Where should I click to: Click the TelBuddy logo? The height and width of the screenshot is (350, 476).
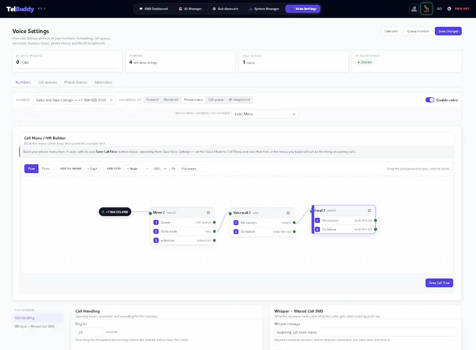coord(20,9)
